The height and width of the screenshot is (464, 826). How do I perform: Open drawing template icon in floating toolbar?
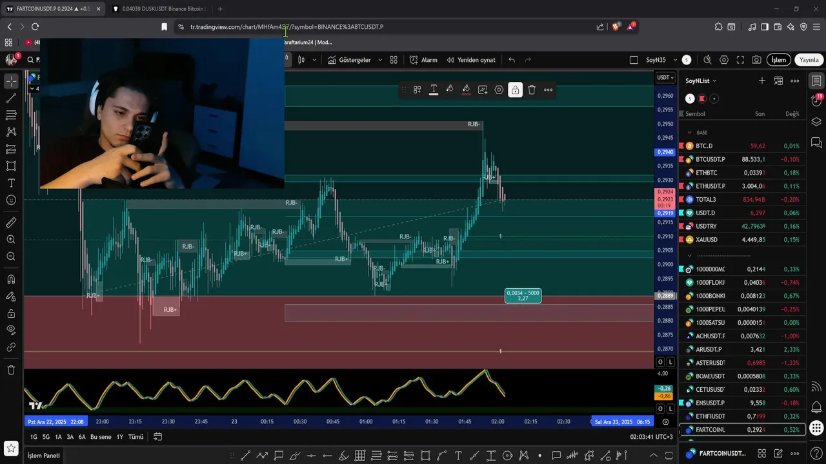pyautogui.click(x=418, y=90)
